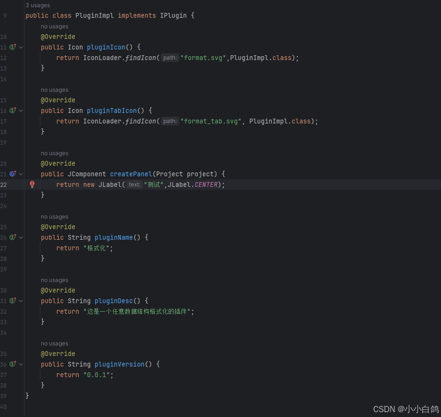Click @Override annotation on line 15
441x417 pixels.
pos(58,100)
